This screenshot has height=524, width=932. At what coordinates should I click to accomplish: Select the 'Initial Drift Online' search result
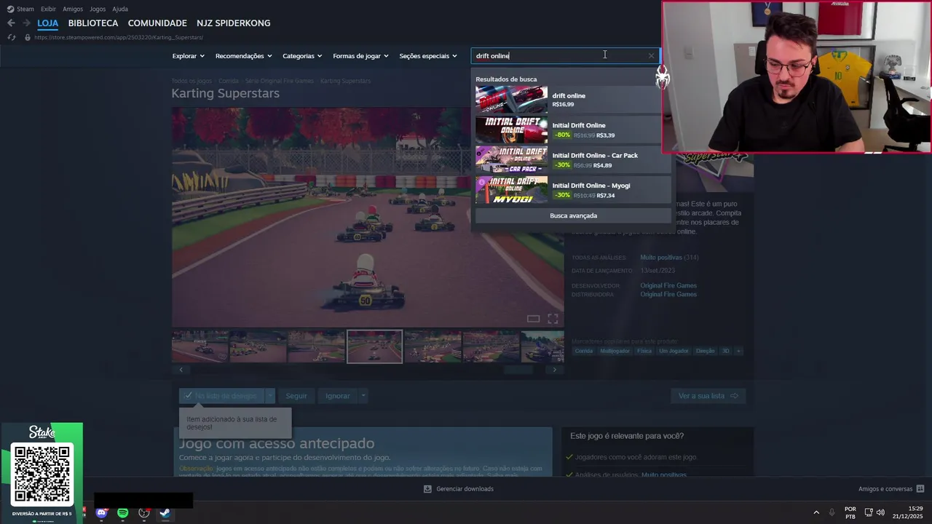[x=573, y=130]
